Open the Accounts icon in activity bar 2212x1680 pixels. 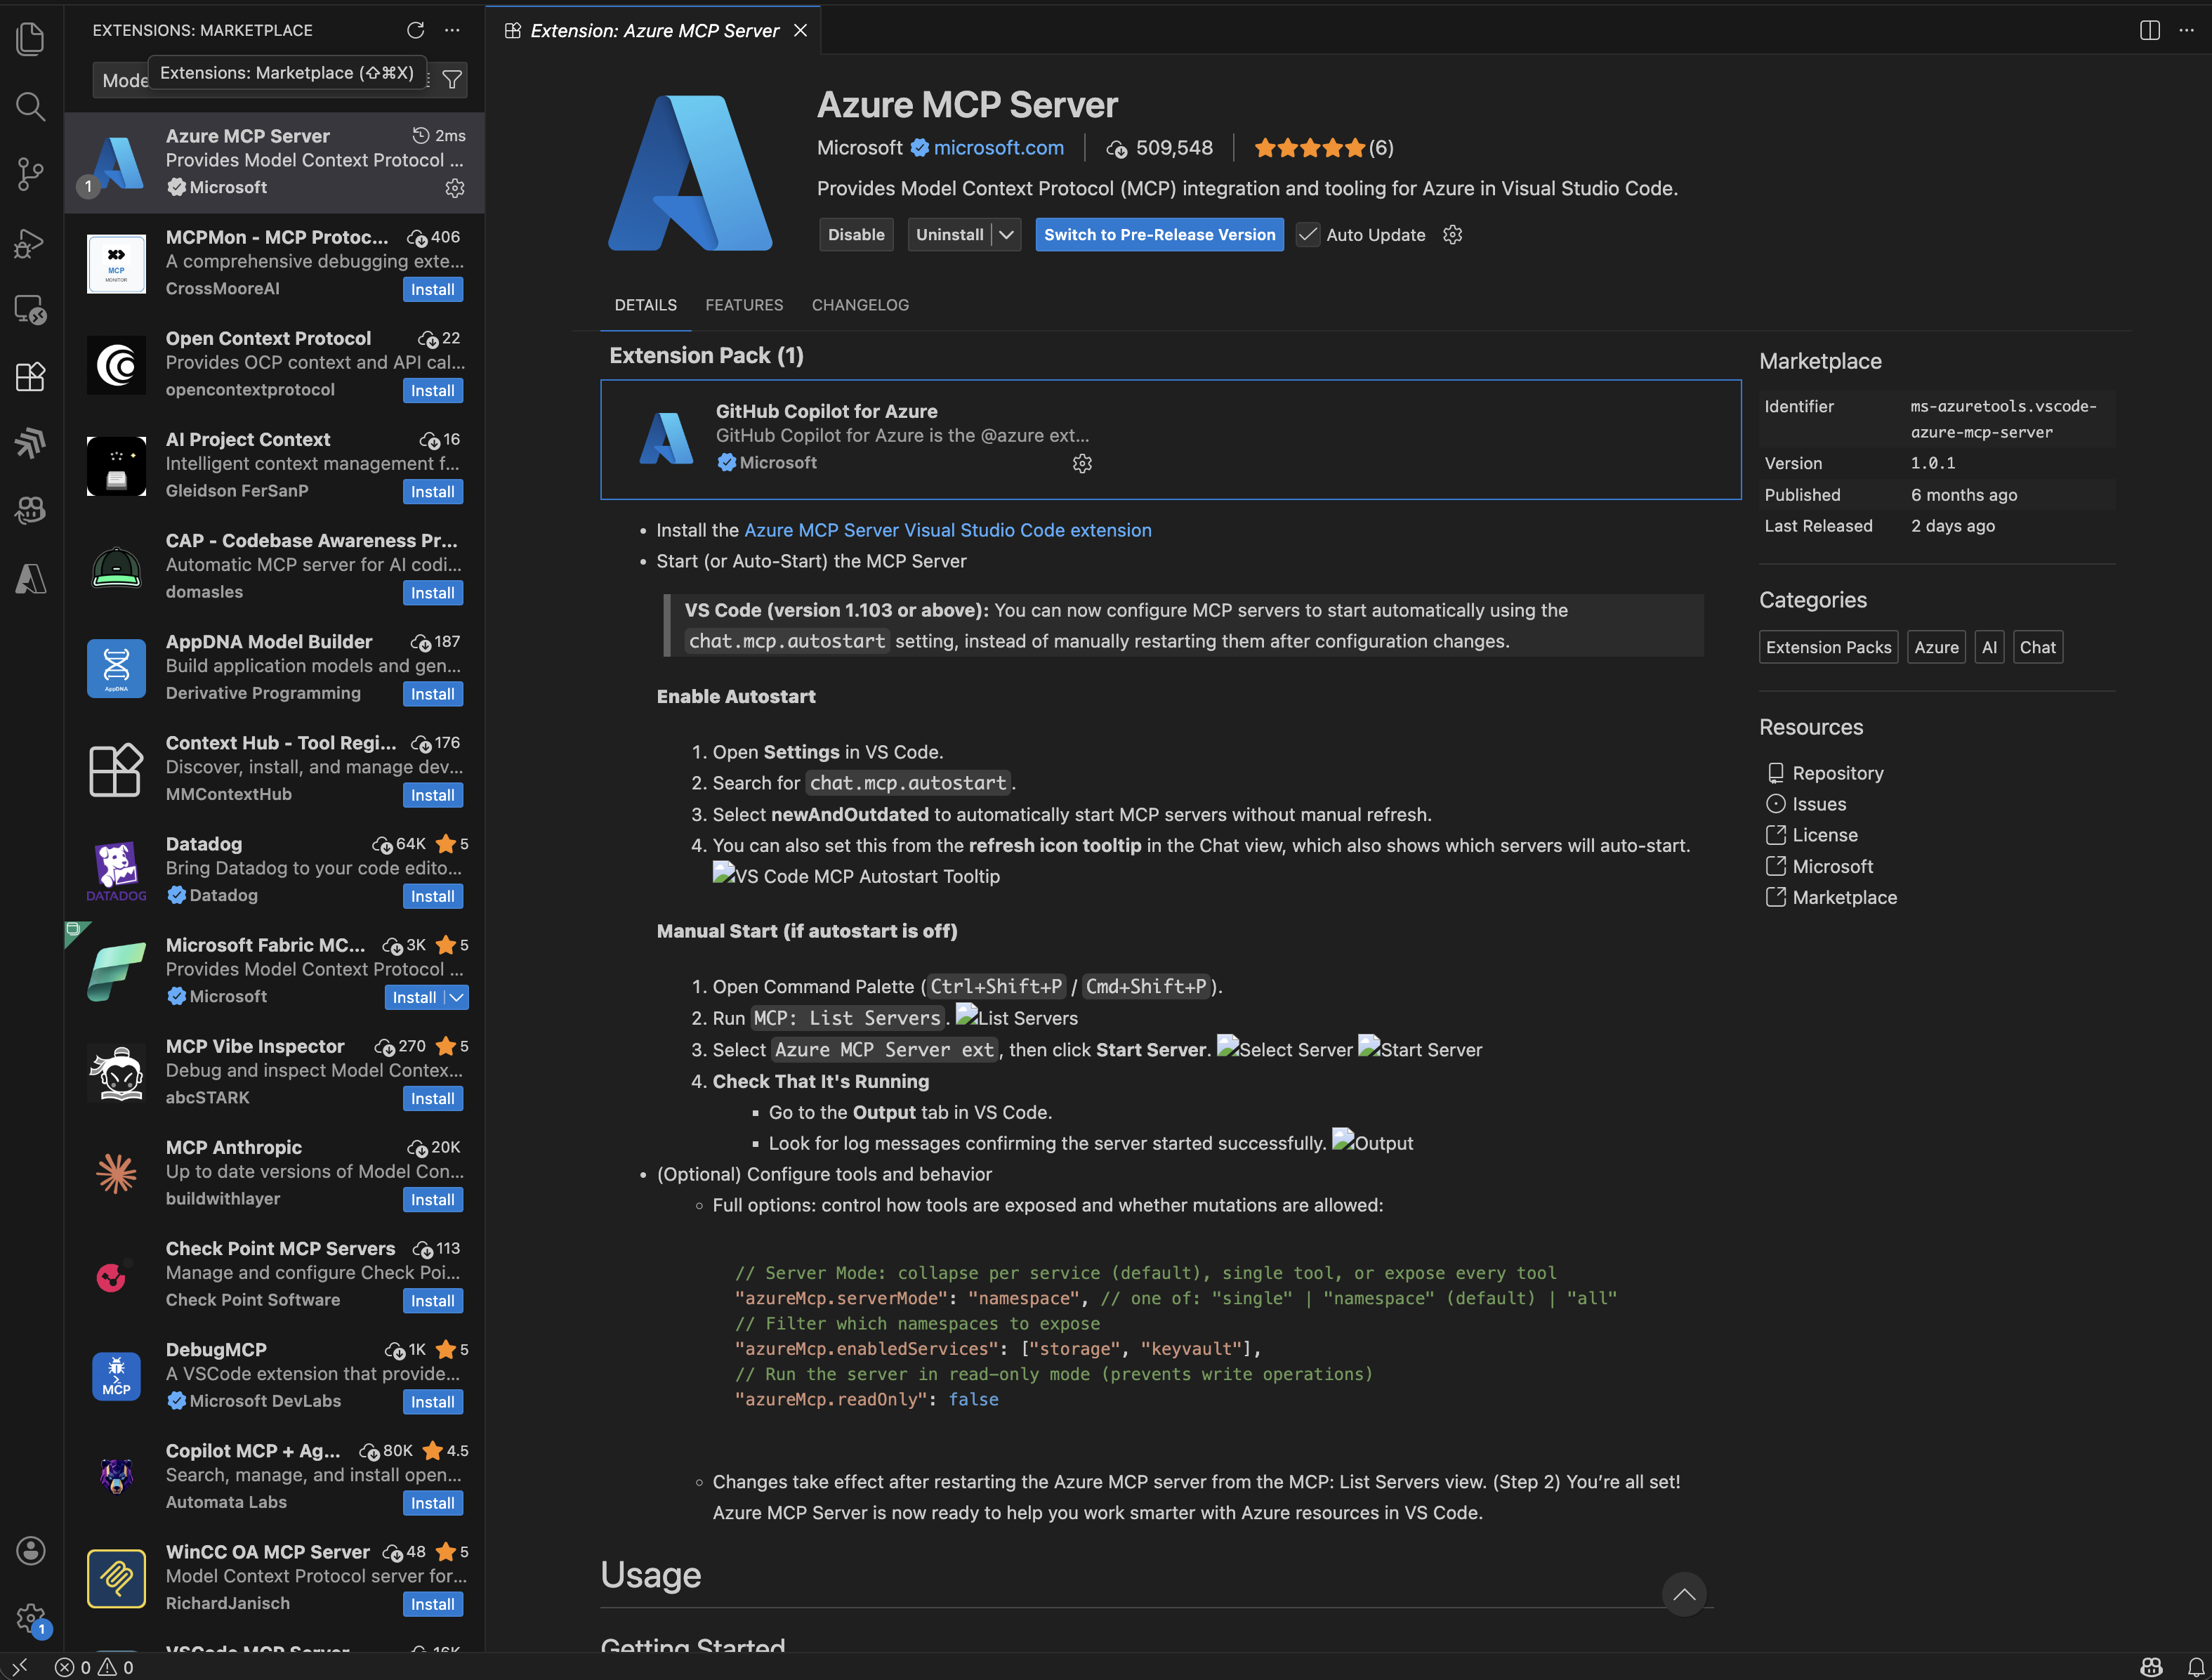(31, 1550)
